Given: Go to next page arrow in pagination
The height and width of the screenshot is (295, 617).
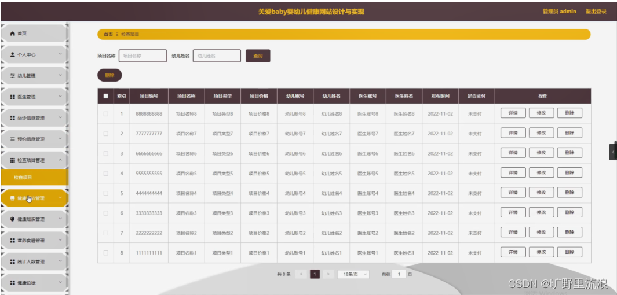Looking at the screenshot, I should (328, 274).
